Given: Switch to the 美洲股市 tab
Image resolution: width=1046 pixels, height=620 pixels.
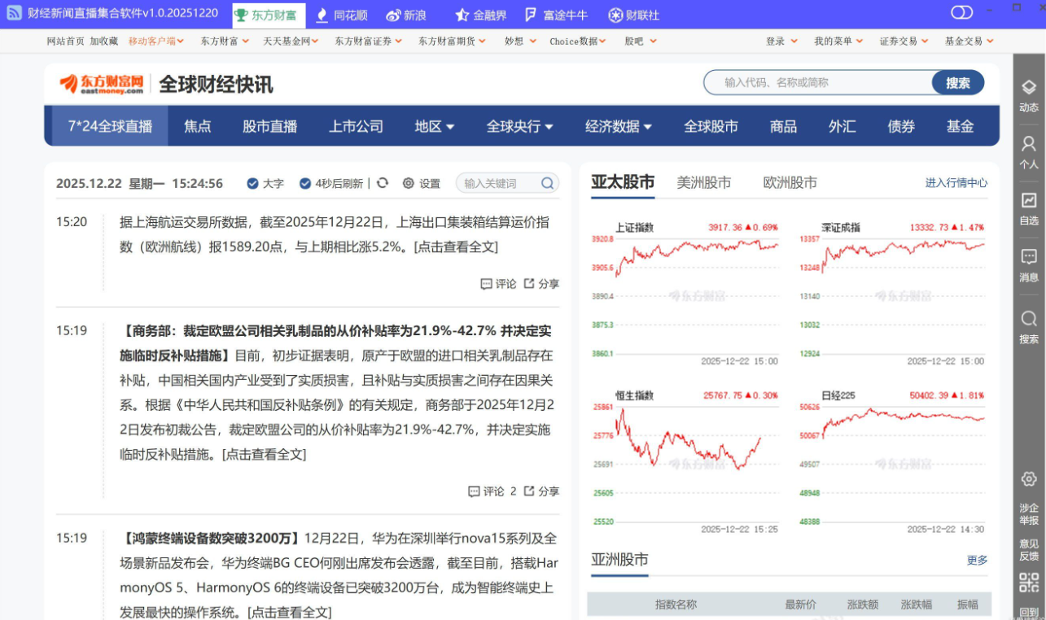Looking at the screenshot, I should coord(703,182).
